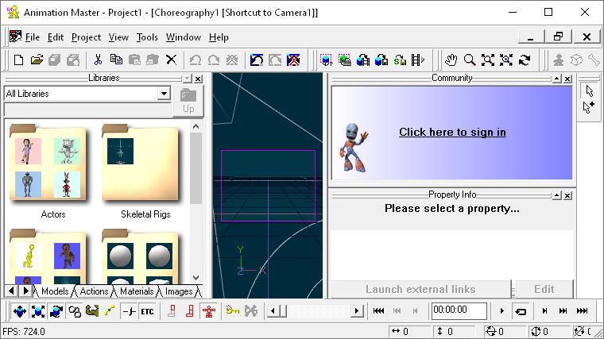Open the All Libraries dropdown

(164, 94)
